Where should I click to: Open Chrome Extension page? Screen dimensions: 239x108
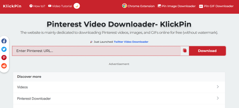point(138,6)
